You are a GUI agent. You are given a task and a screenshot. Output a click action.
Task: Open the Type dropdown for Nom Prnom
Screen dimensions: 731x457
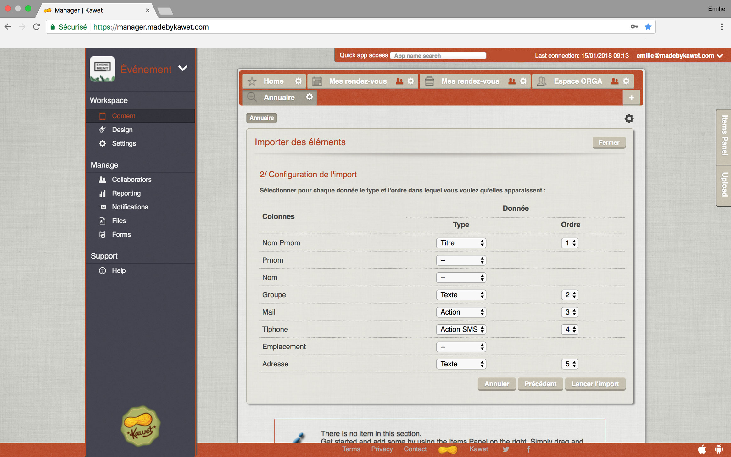(461, 243)
